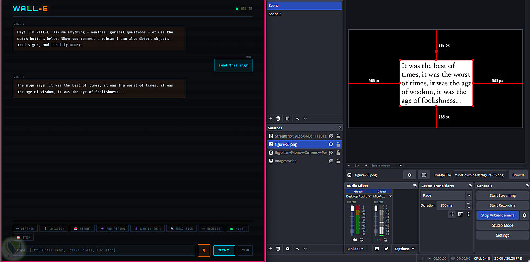Image resolution: width=530 pixels, height=262 pixels.
Task: Unlock the Screenshot 2026-04-06 source
Action: click(x=338, y=135)
